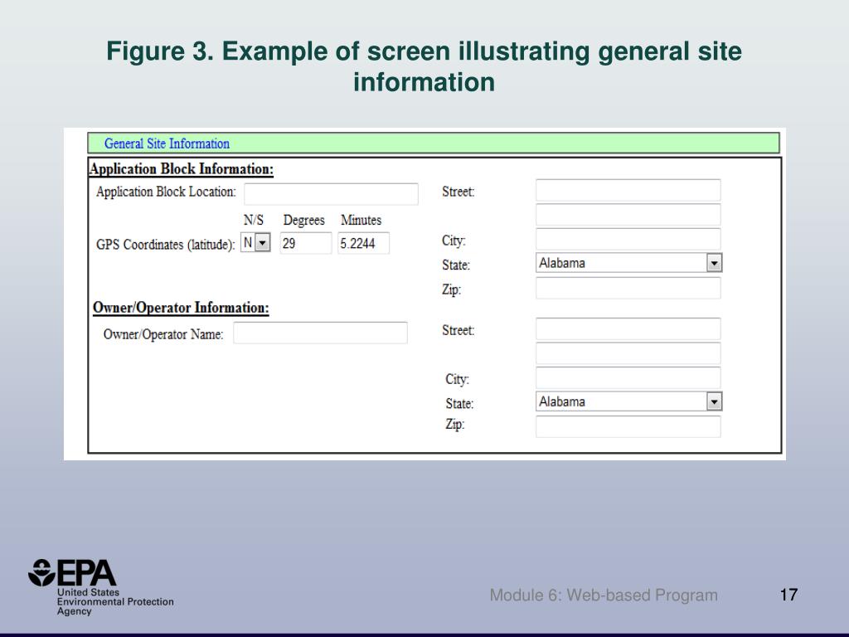The width and height of the screenshot is (849, 637).
Task: Click the Application Block City field
Action: tap(628, 239)
